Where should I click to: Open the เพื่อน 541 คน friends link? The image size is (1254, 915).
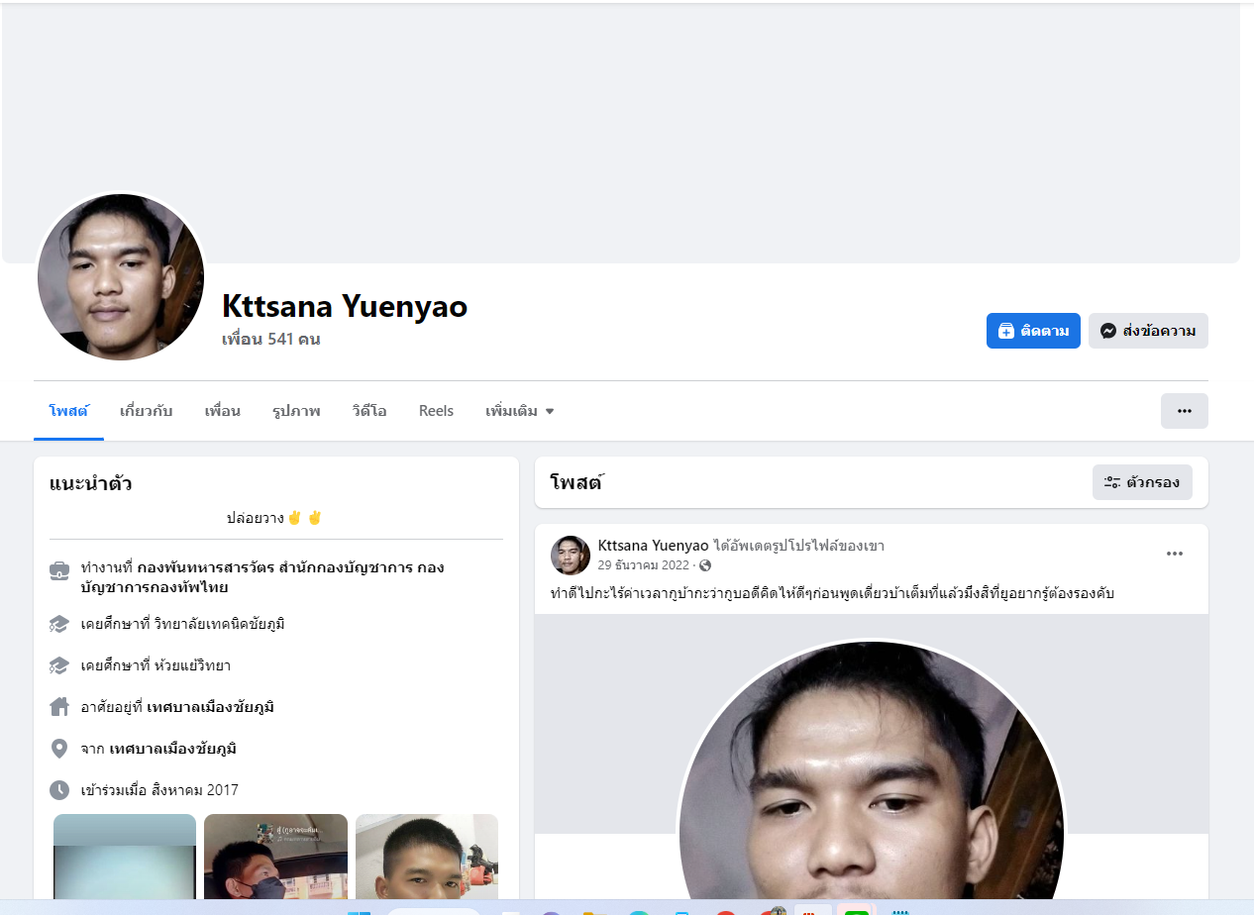[270, 339]
